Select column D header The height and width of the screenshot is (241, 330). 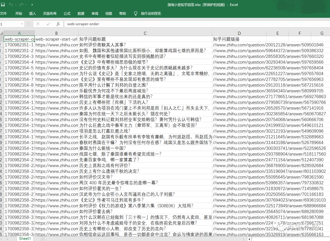[x=239, y=33]
